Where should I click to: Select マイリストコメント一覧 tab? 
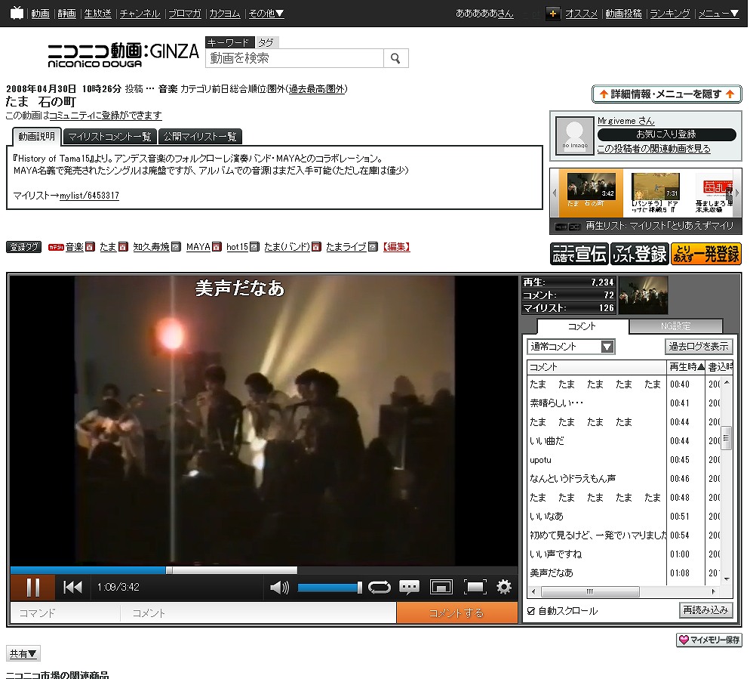(109, 137)
